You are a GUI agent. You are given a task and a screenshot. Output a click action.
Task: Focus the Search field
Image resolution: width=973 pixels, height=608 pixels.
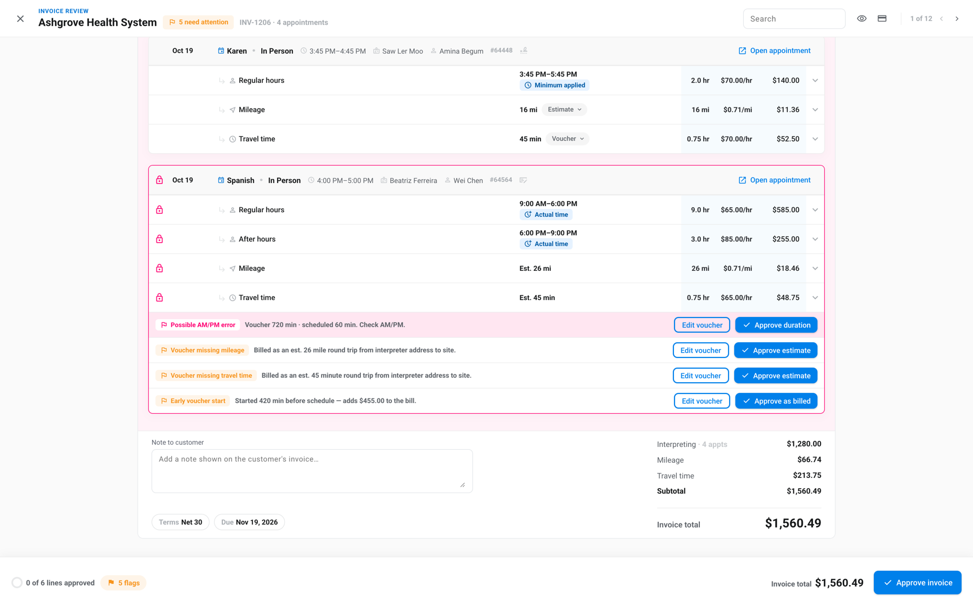click(x=794, y=19)
